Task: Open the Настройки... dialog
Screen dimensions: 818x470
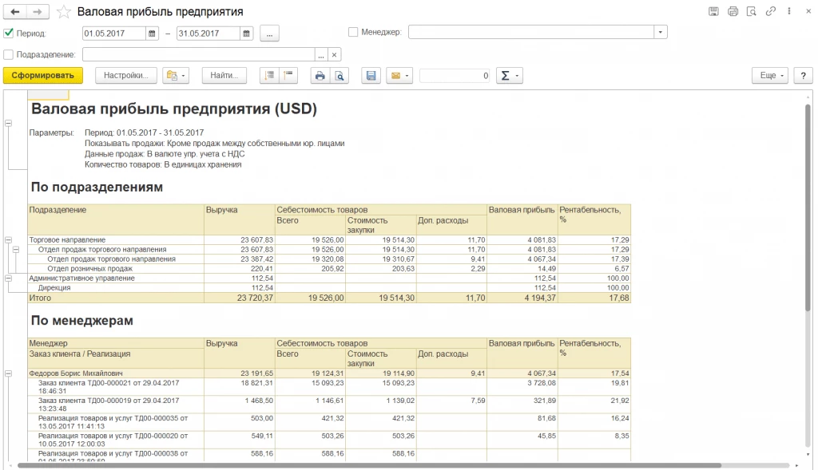Action: pyautogui.click(x=125, y=76)
